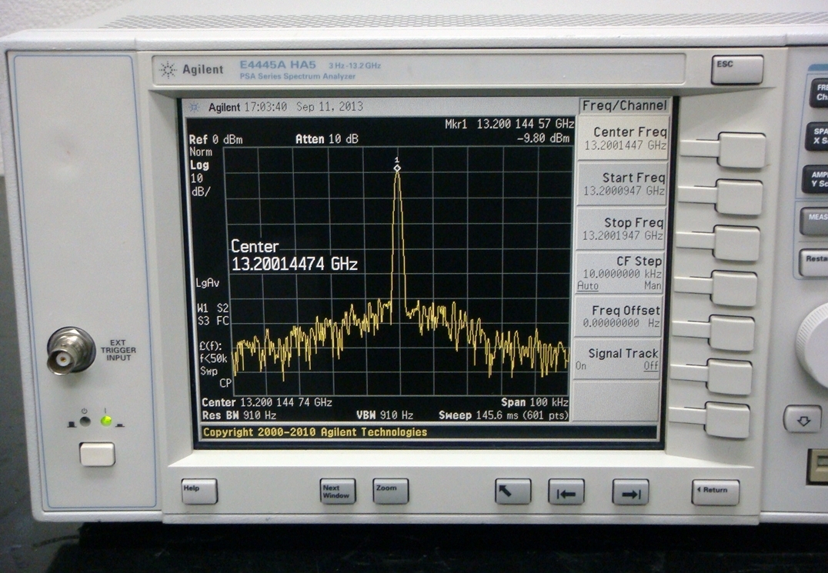Click the tab-left arrow key
The image size is (828, 573).
tap(566, 492)
